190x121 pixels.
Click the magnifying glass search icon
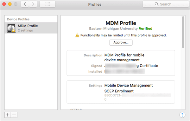click(156, 4)
